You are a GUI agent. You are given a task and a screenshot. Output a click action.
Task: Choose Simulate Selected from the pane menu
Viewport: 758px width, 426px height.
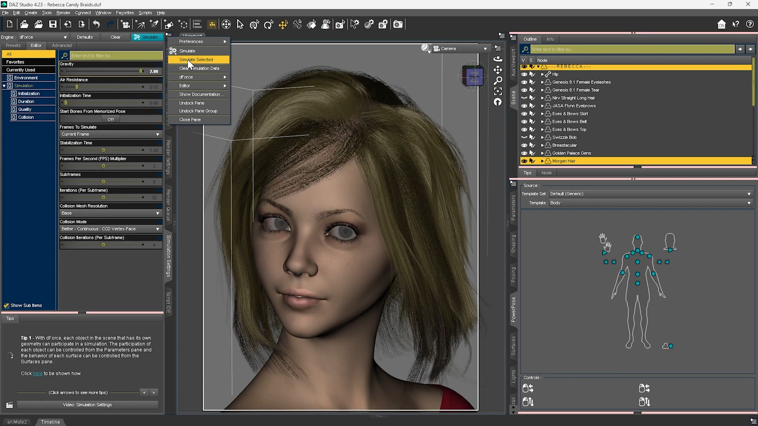click(199, 60)
